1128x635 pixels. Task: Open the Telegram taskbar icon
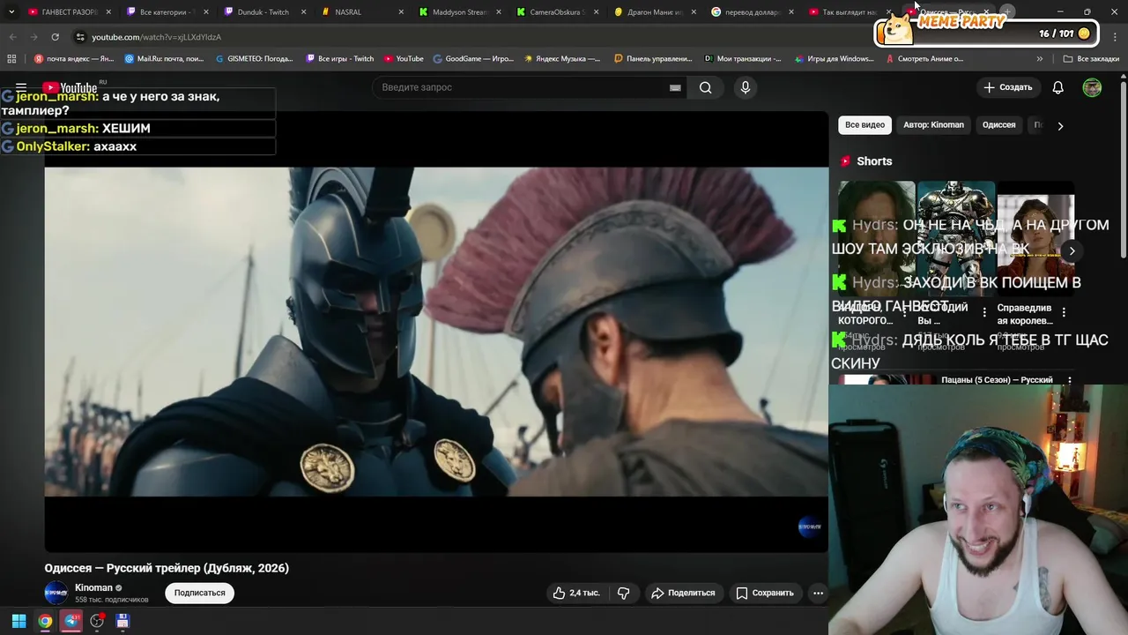[71, 621]
